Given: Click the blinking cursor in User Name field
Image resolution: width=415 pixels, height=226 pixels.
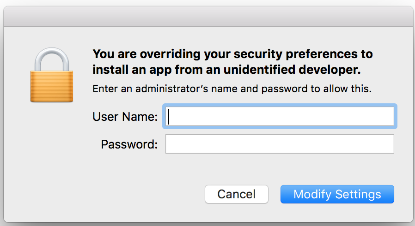Looking at the screenshot, I should coord(169,116).
